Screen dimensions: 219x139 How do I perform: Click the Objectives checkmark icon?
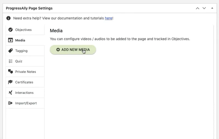point(10,30)
